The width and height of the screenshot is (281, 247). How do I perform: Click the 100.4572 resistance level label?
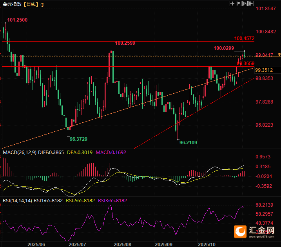tap(245, 38)
